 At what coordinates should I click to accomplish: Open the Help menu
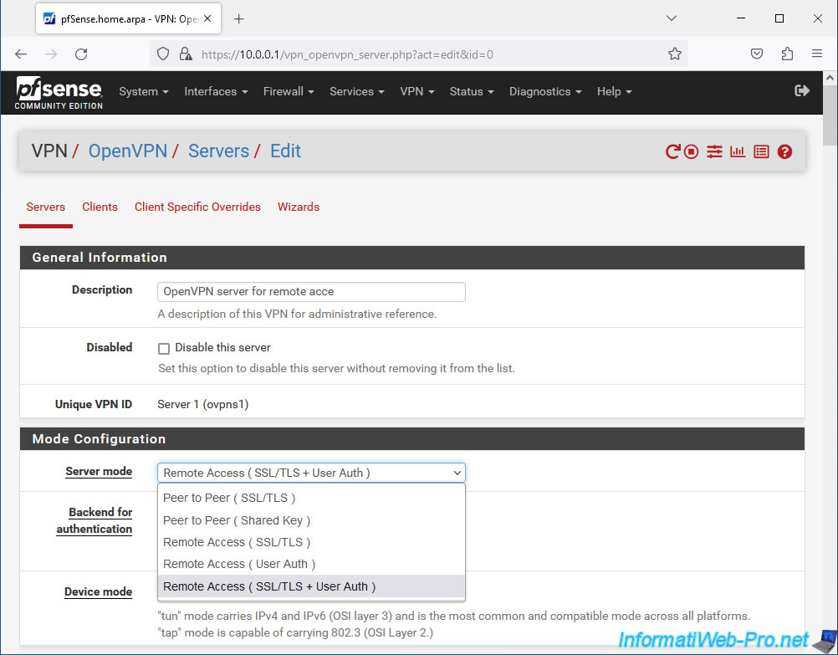(614, 91)
